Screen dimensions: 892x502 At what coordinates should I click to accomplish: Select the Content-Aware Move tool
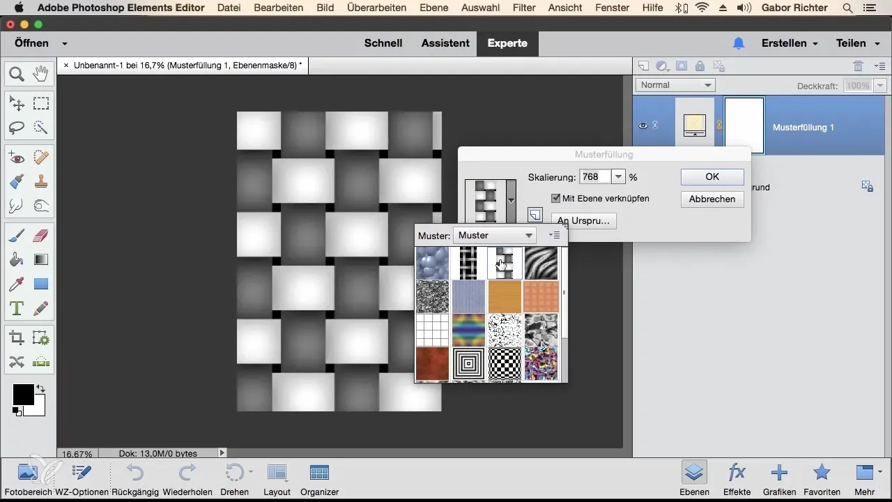17,362
